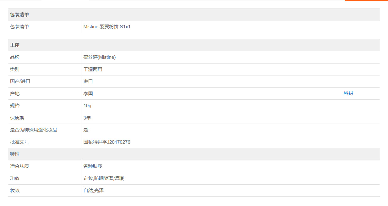This screenshot has width=388, height=206.
Task: Click the 各种肤质 skin type value
Action: 93,166
